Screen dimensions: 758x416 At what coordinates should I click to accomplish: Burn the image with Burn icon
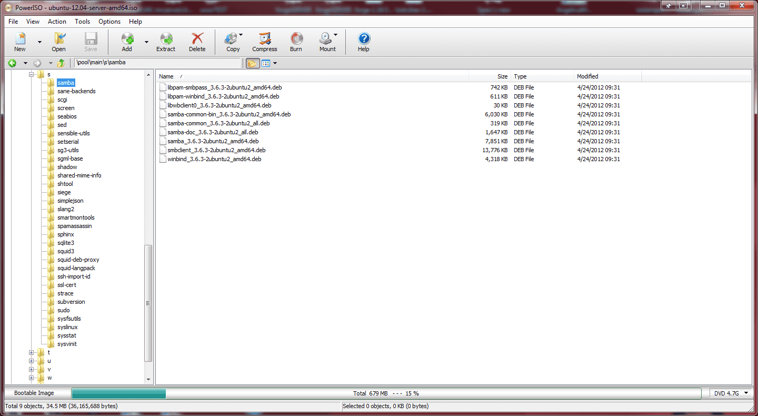[296, 38]
